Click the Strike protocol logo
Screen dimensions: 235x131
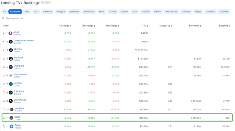tap(11, 126)
